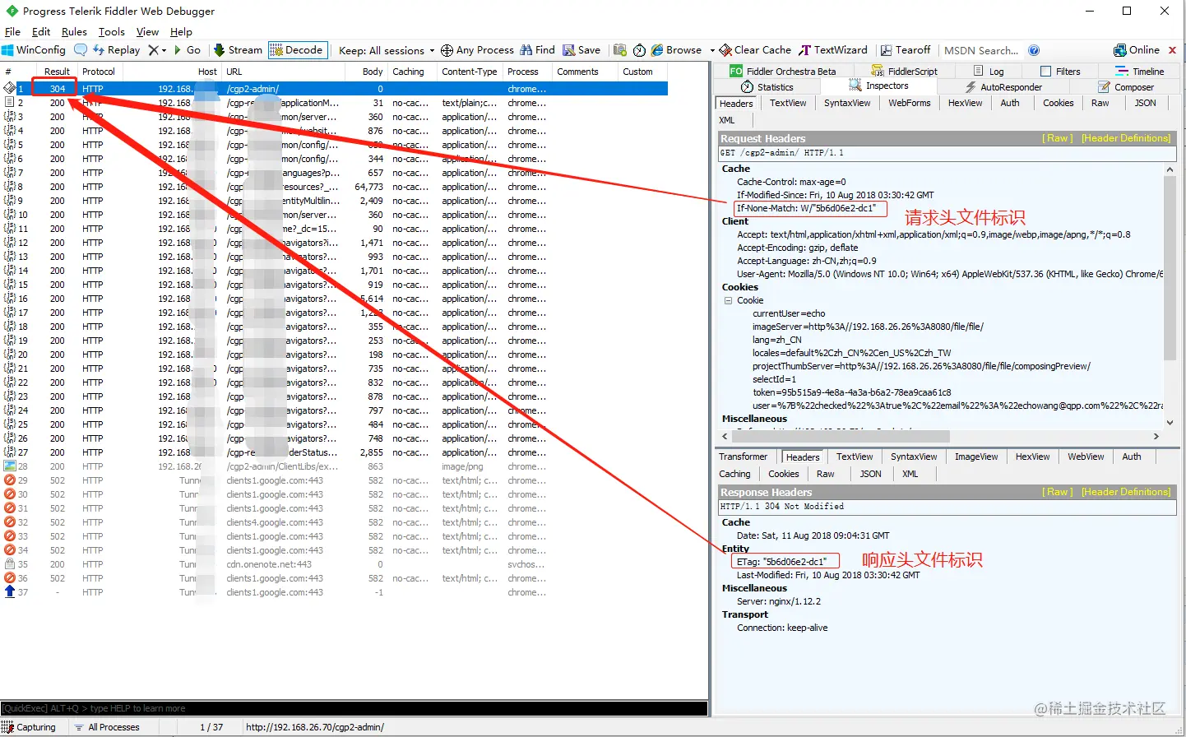Open the Remove X dropdown arrow

tap(164, 51)
